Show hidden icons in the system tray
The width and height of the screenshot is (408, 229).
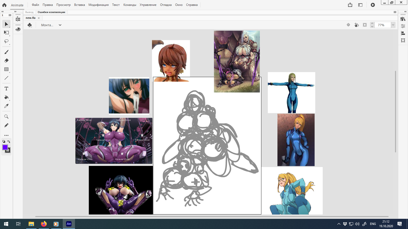click(x=339, y=224)
